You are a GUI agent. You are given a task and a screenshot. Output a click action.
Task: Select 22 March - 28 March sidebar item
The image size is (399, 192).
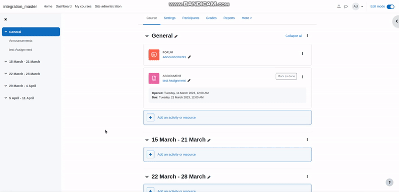click(x=24, y=74)
